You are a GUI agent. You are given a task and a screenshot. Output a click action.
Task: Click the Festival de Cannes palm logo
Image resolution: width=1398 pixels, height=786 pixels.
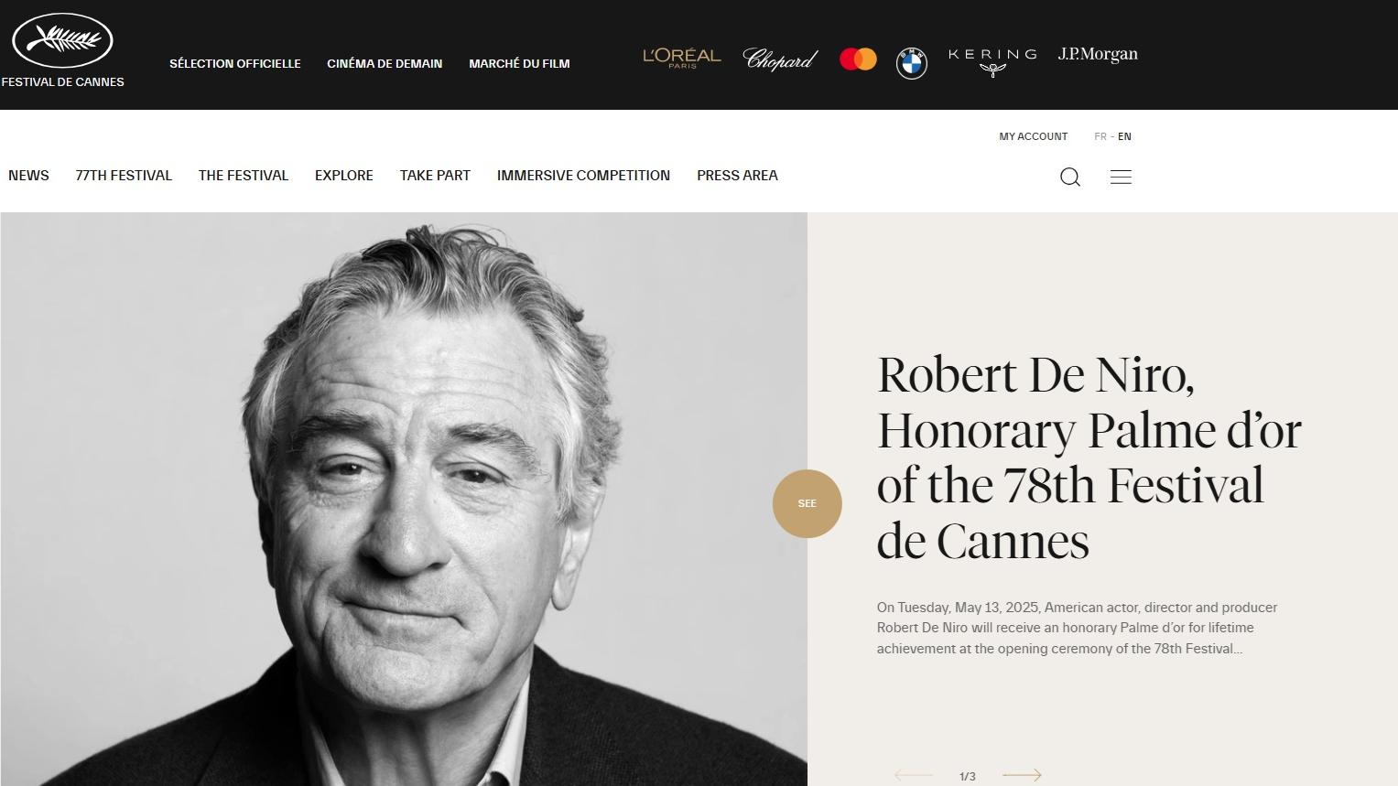pyautogui.click(x=62, y=41)
